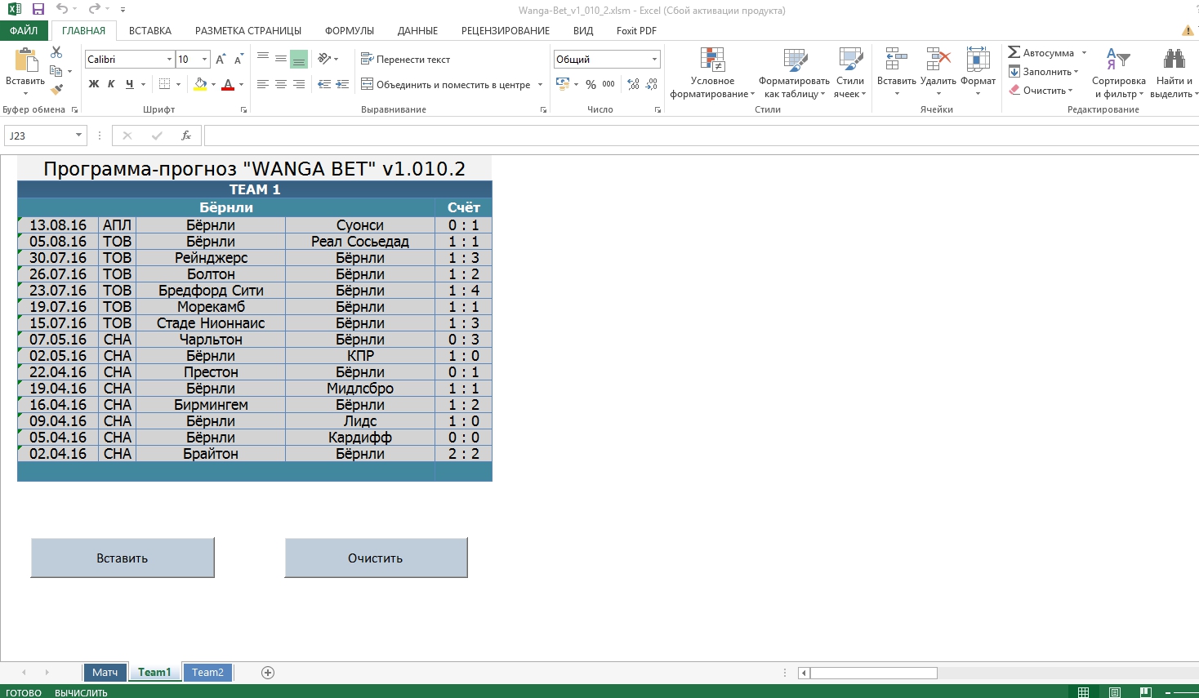
Task: Switch to the ФОРМУЛЫ ribbon tab
Action: pyautogui.click(x=350, y=30)
